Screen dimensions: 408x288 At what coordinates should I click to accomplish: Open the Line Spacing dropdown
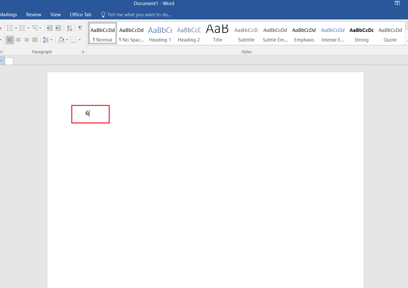[48, 40]
